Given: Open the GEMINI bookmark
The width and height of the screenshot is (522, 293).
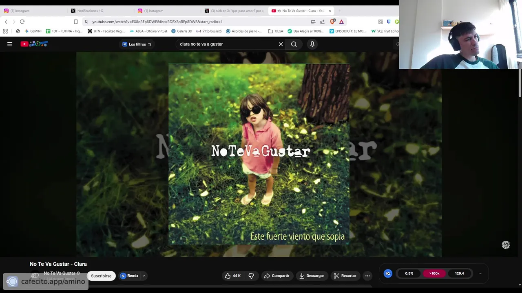Looking at the screenshot, I should pos(33,31).
